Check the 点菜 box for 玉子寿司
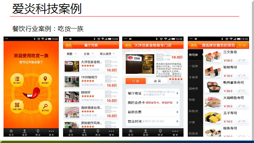This screenshot has width=254, height=143. [x=241, y=121]
